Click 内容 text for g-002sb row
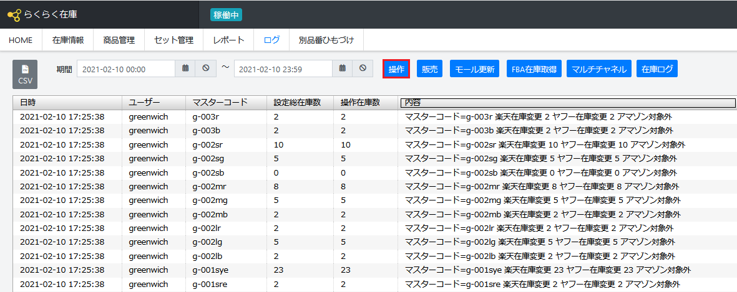 pyautogui.click(x=541, y=172)
